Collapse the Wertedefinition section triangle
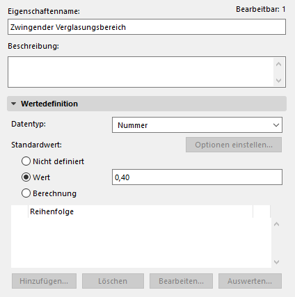The width and height of the screenshot is (295, 297). point(14,104)
